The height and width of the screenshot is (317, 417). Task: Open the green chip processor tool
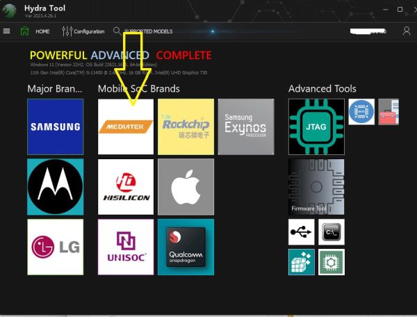point(332,262)
